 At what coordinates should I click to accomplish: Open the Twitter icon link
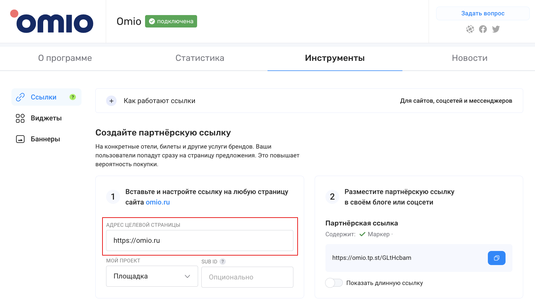pyautogui.click(x=496, y=29)
